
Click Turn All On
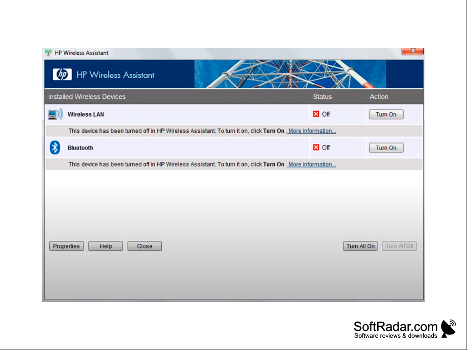coord(360,246)
